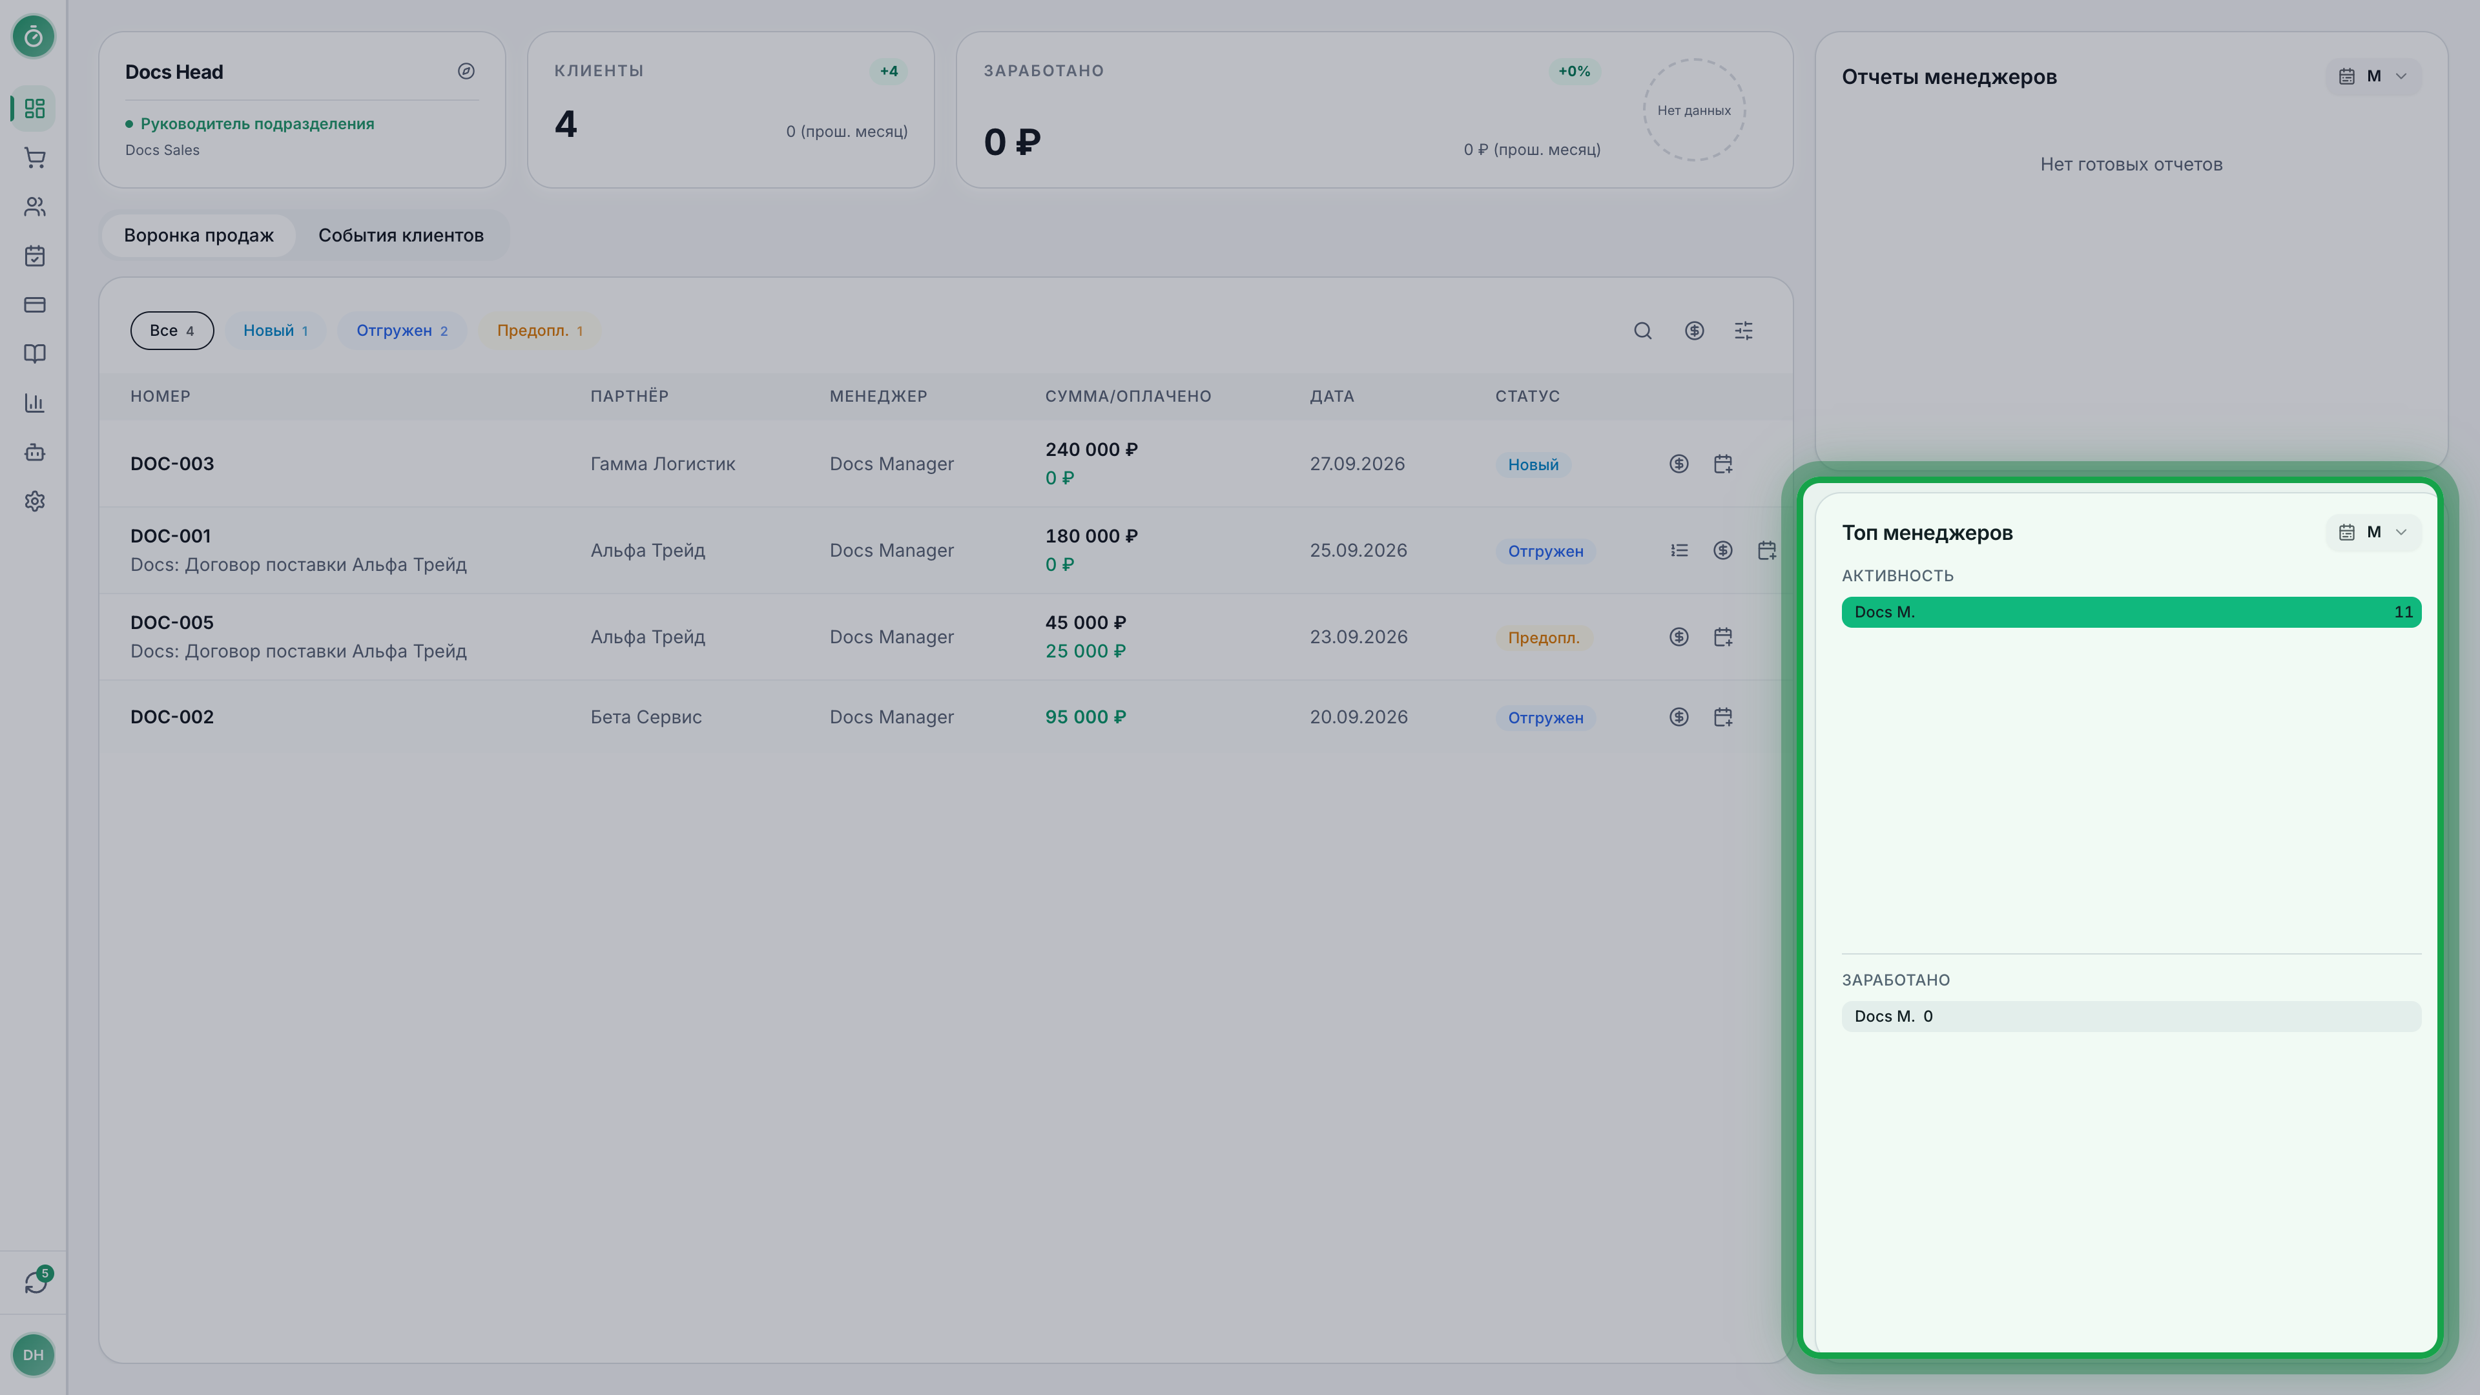This screenshot has width=2480, height=1395.
Task: Open the DH user avatar
Action: tap(34, 1354)
